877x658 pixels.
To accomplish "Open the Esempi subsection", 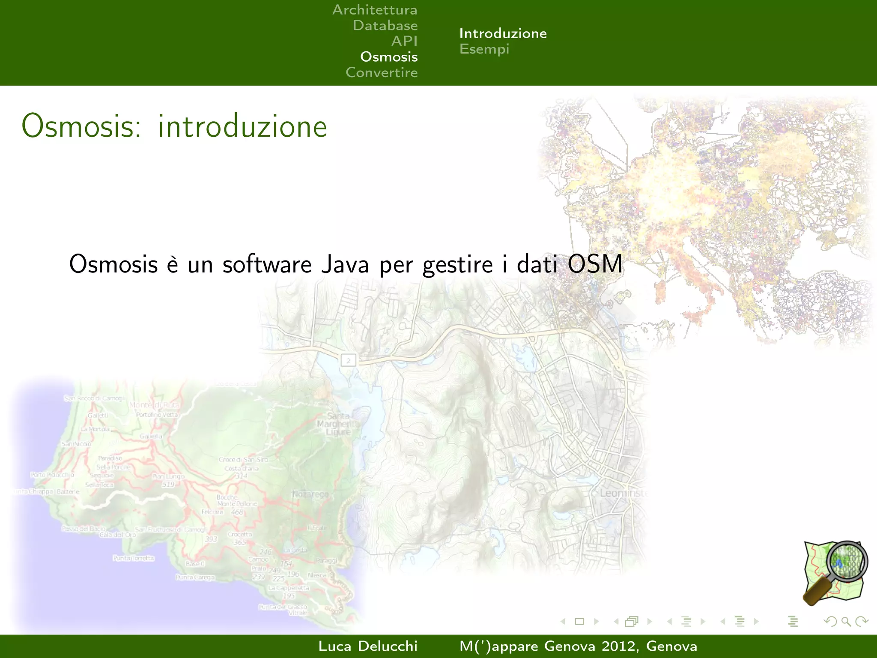I will tap(484, 49).
